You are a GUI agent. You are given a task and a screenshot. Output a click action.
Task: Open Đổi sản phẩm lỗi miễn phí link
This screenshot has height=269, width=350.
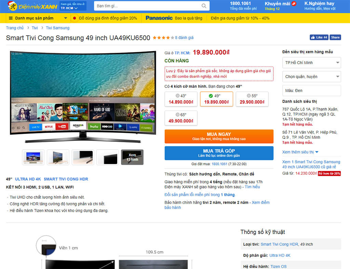pyautogui.click(x=200, y=195)
